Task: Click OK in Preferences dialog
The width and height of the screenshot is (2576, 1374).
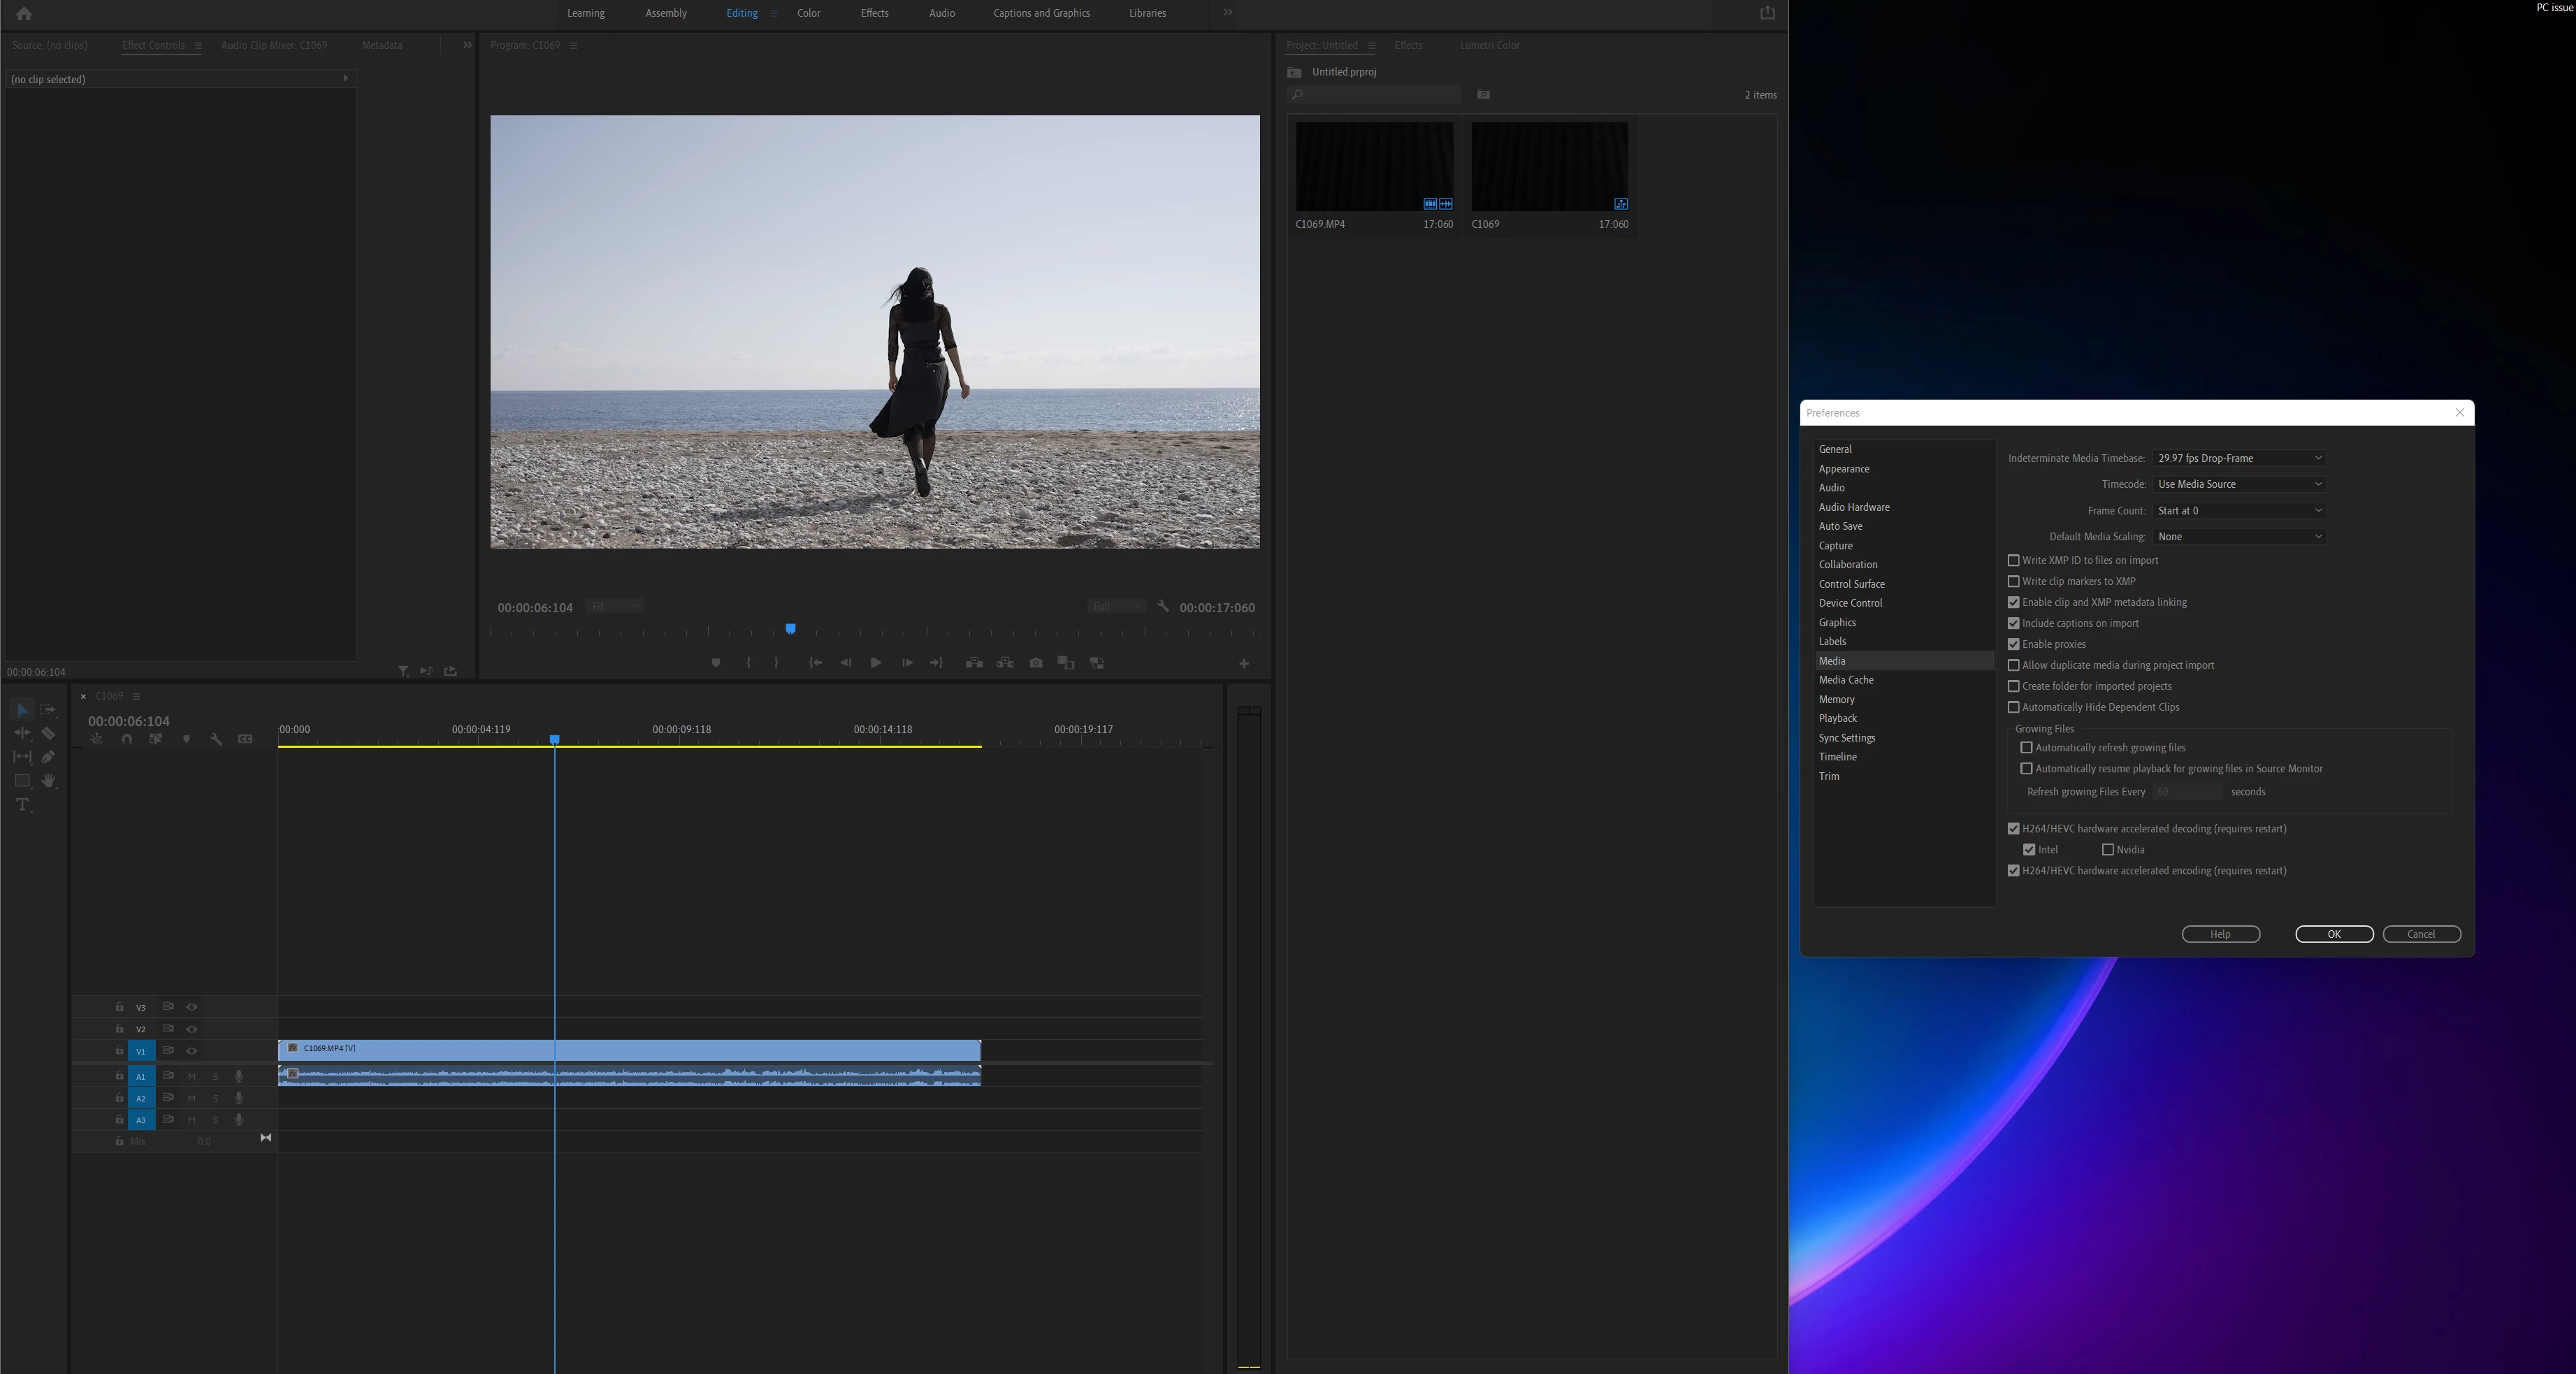Action: [x=2333, y=934]
